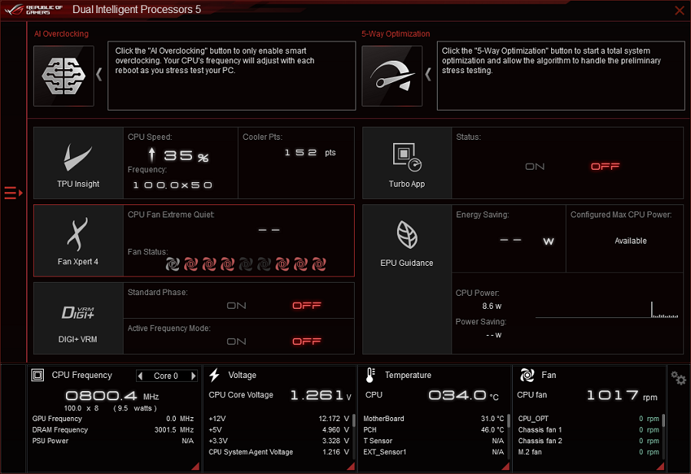Viewport: 691px width, 474px height.
Task: Expand the left sidebar menu icon
Action: (x=13, y=193)
